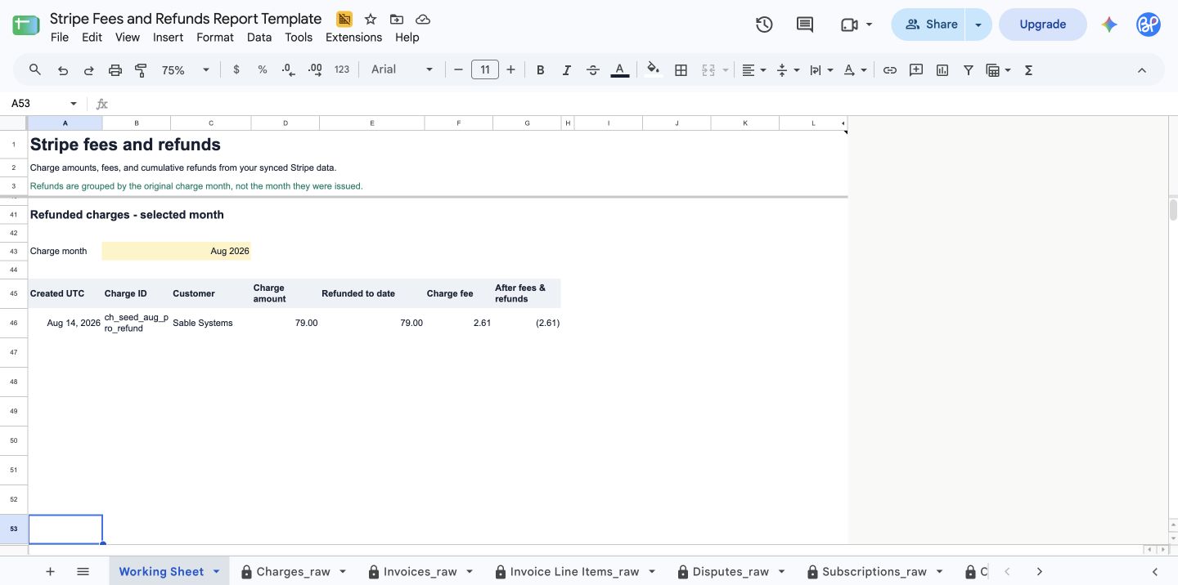Viewport: 1178px width, 585px height.
Task: Open the all sheets list
Action: [83, 572]
